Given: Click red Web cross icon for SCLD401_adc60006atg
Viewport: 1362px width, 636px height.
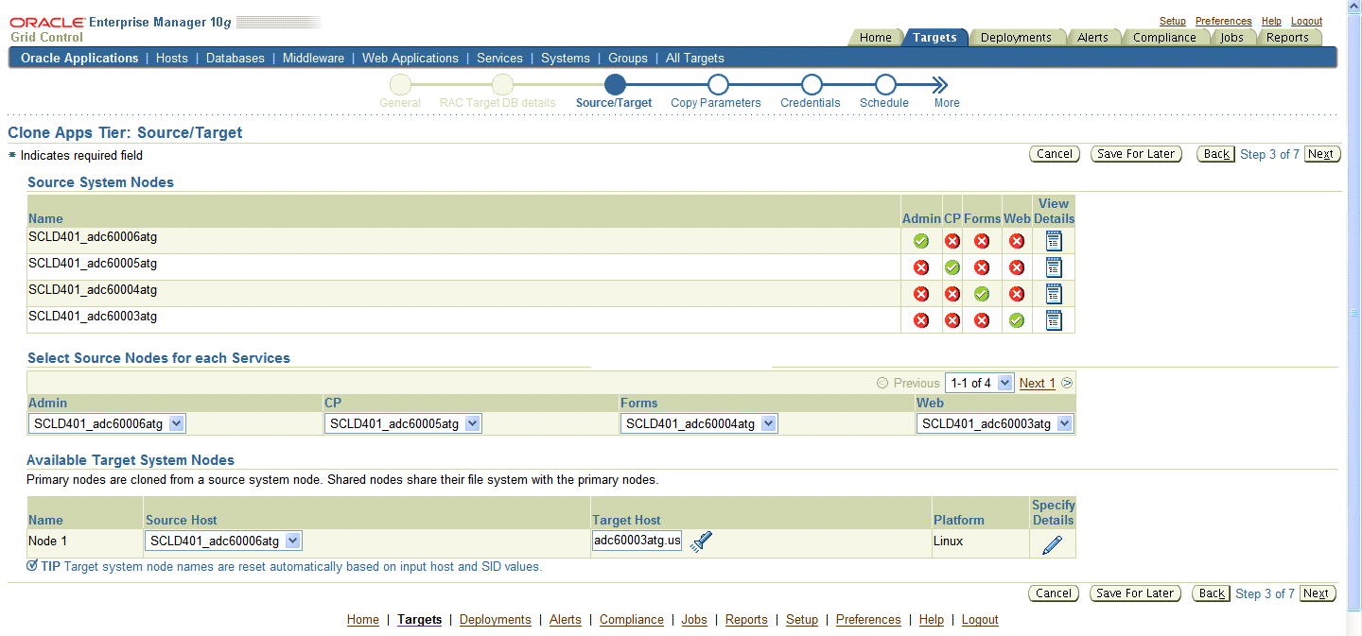Looking at the screenshot, I should pyautogui.click(x=1017, y=241).
